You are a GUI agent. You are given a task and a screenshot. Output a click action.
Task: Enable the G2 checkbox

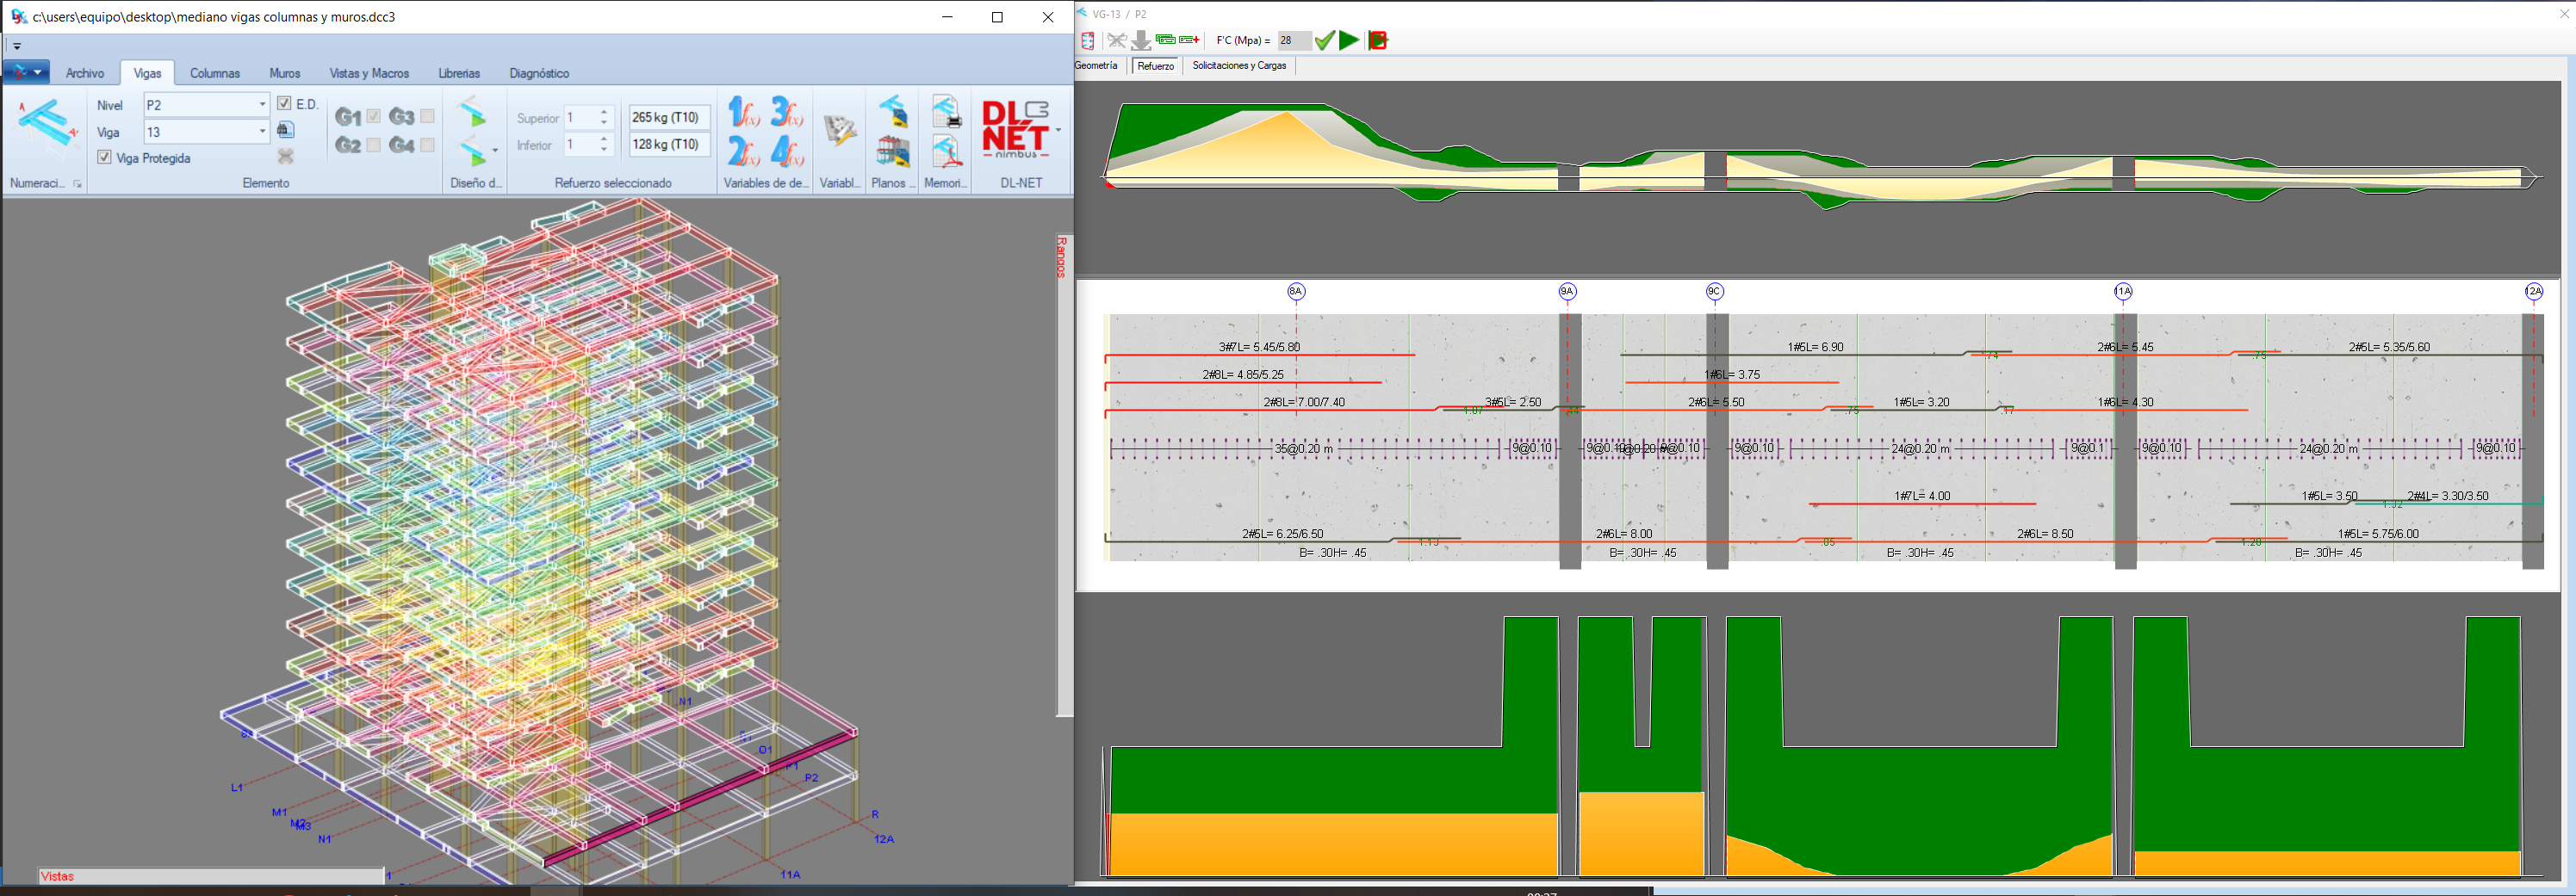coord(375,143)
